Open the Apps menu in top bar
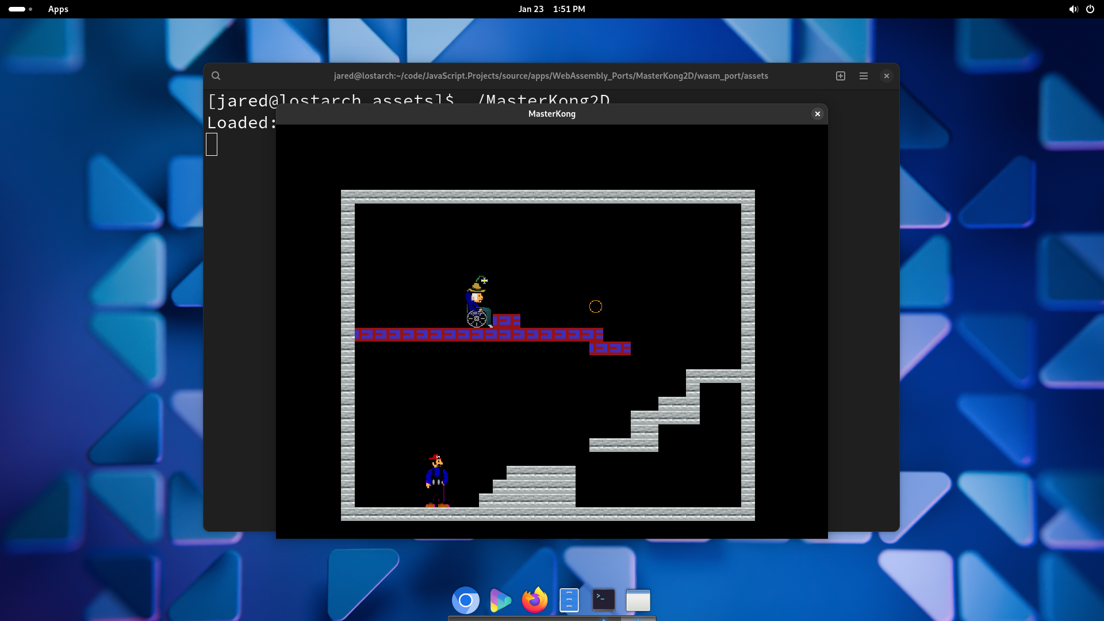This screenshot has height=621, width=1104. tap(58, 9)
